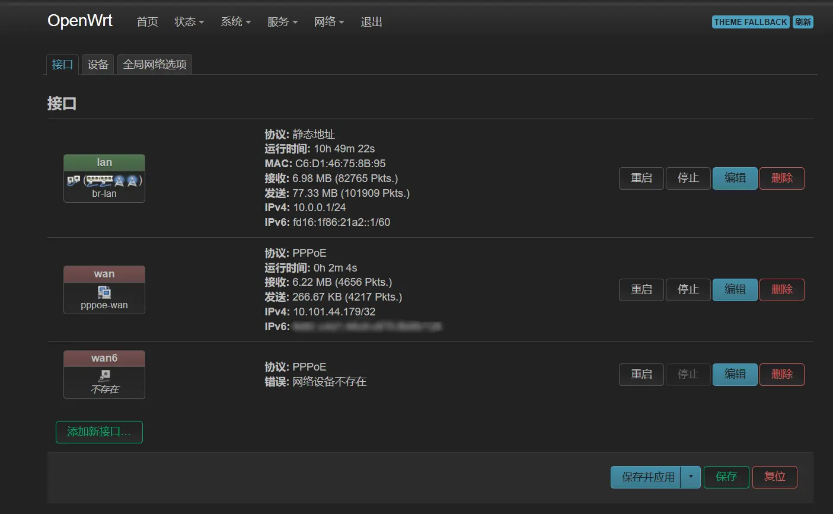This screenshot has height=514, width=833.
Task: Delete the lan interface with 删除
Action: 781,178
